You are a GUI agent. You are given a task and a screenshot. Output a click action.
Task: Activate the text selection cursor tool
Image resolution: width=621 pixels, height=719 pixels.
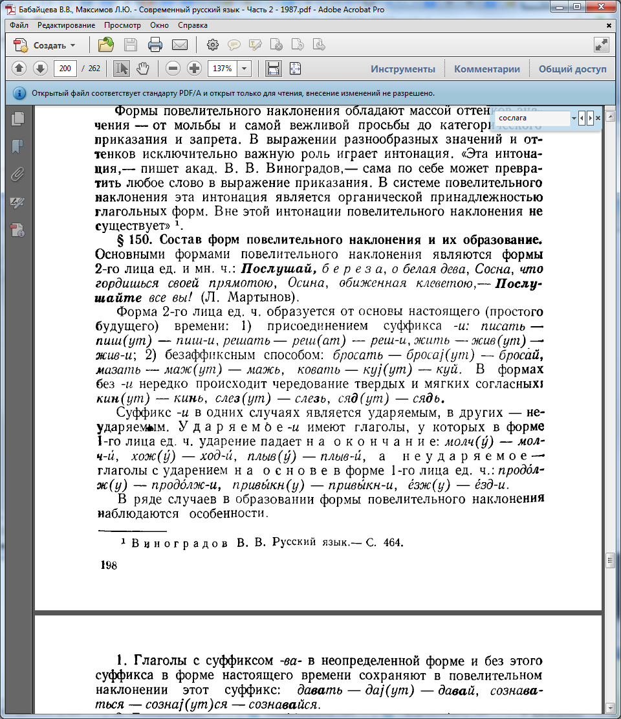coord(122,69)
